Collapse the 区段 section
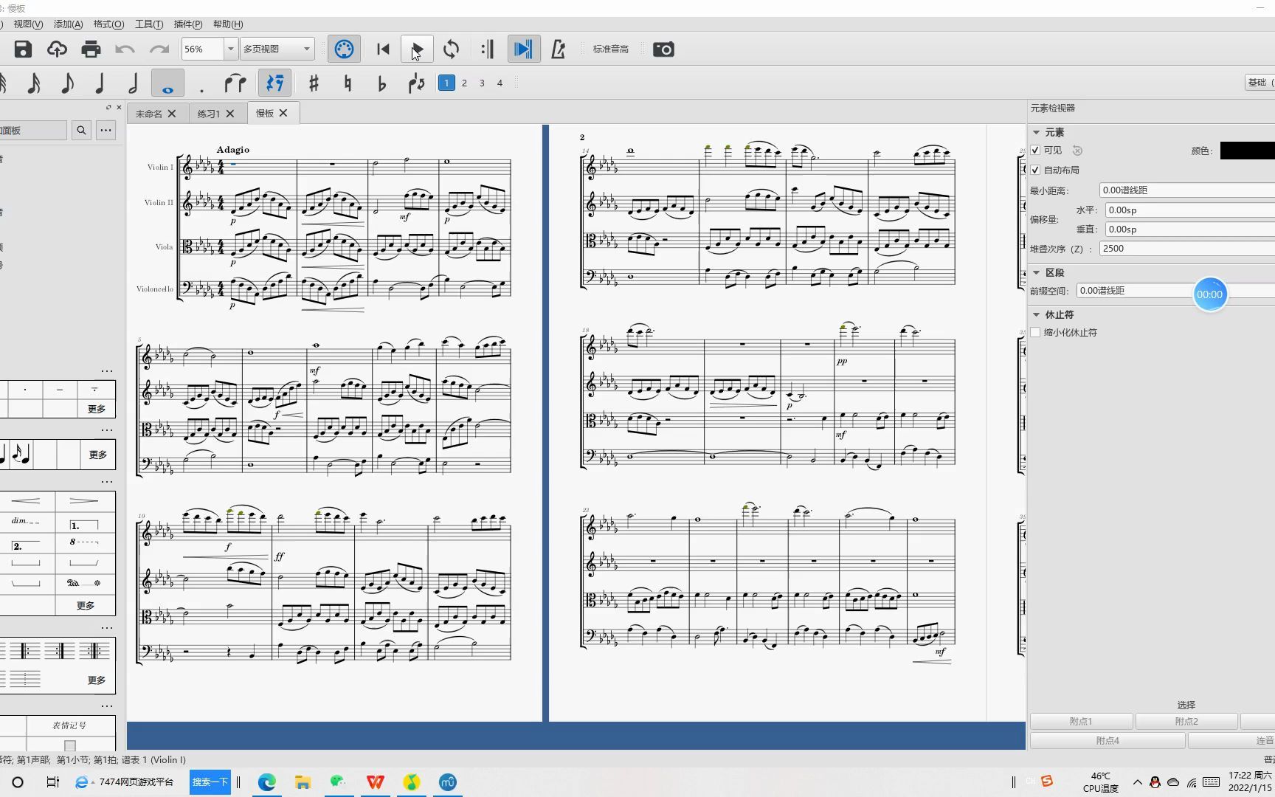The height and width of the screenshot is (797, 1275). pos(1037,272)
